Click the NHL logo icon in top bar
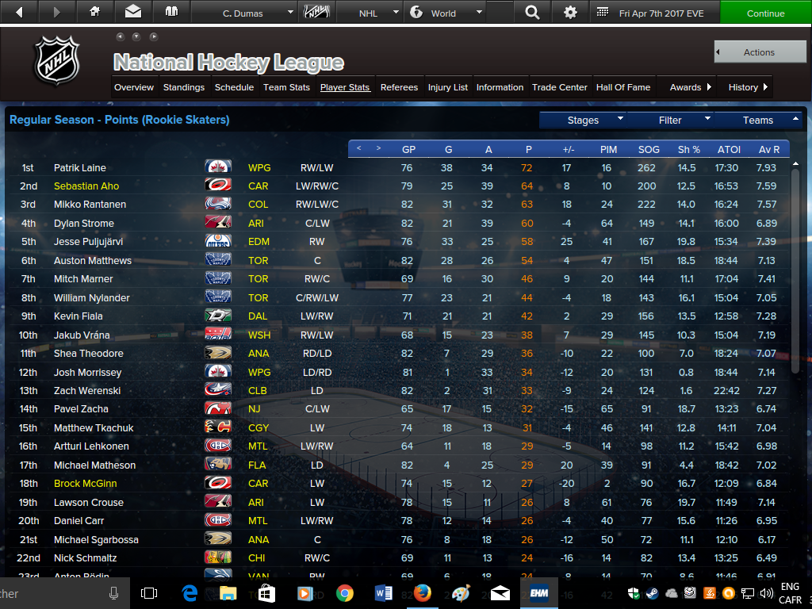812x609 pixels. pos(316,12)
